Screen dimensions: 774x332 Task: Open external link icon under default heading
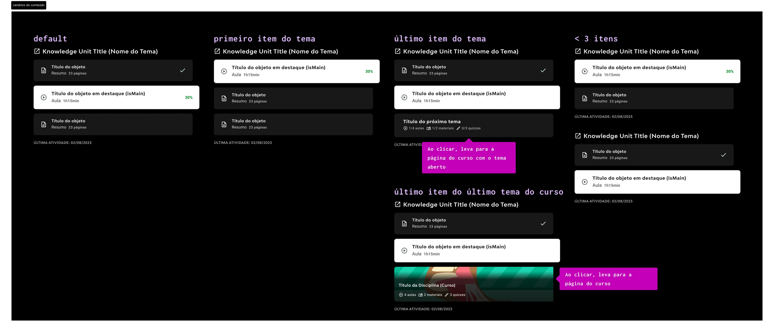37,51
